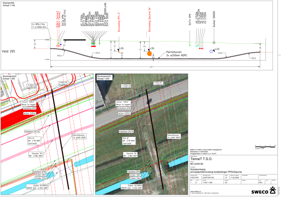Select the 'Kabelbed DATA' callout in left plan
This screenshot has width=281, height=197.
coord(32,132)
